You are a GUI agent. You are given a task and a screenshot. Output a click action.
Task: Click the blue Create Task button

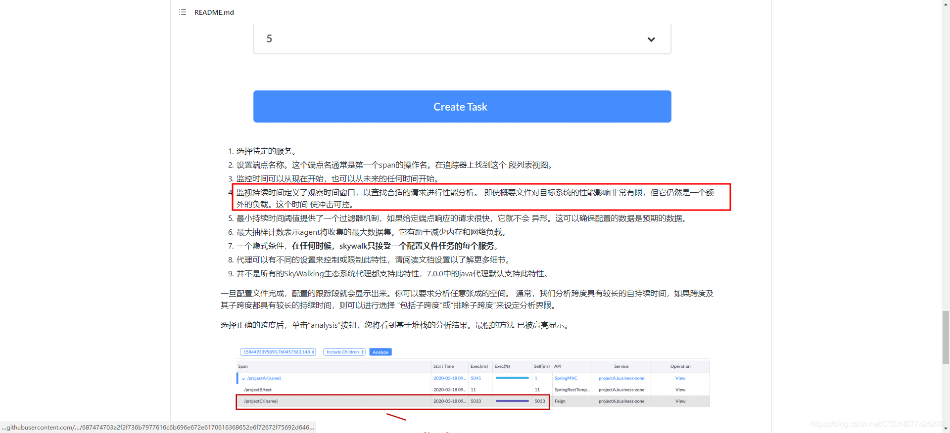pyautogui.click(x=462, y=106)
